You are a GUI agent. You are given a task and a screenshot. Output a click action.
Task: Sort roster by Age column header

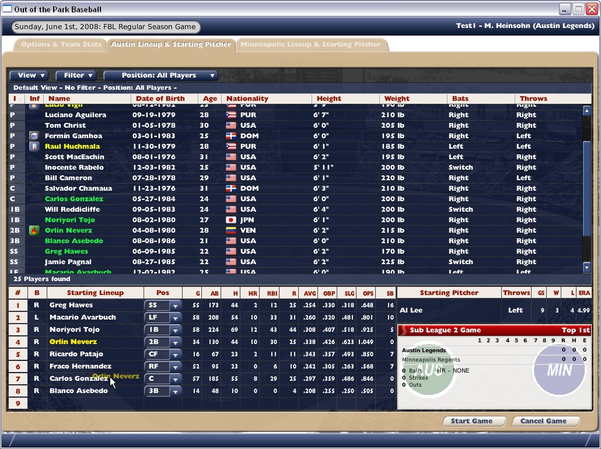pyautogui.click(x=210, y=99)
